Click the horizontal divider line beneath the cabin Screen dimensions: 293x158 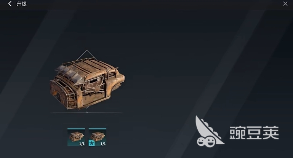86,113
